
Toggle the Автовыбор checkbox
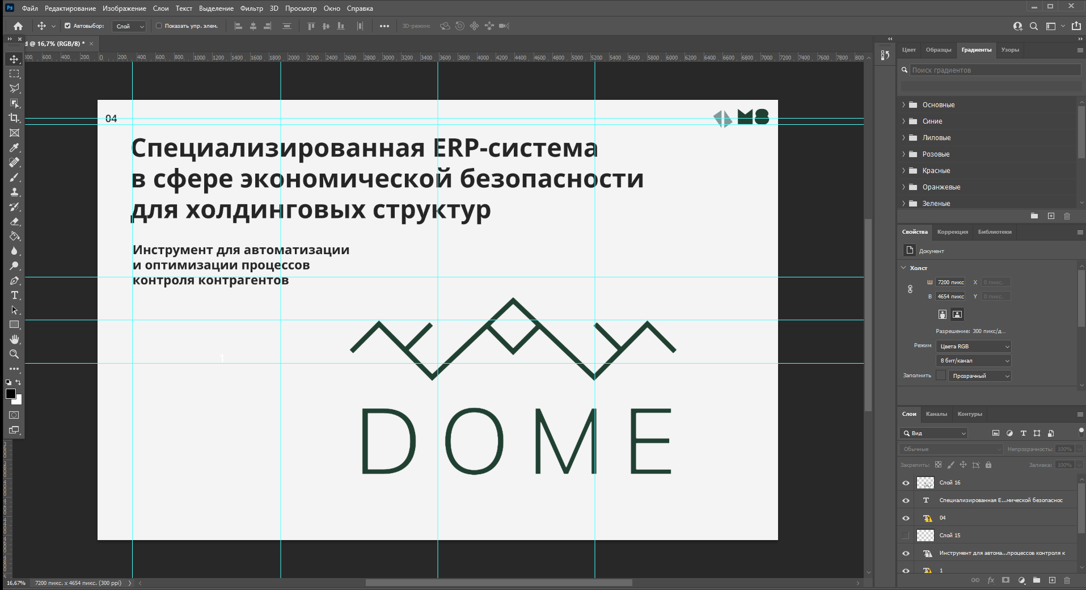click(x=67, y=26)
